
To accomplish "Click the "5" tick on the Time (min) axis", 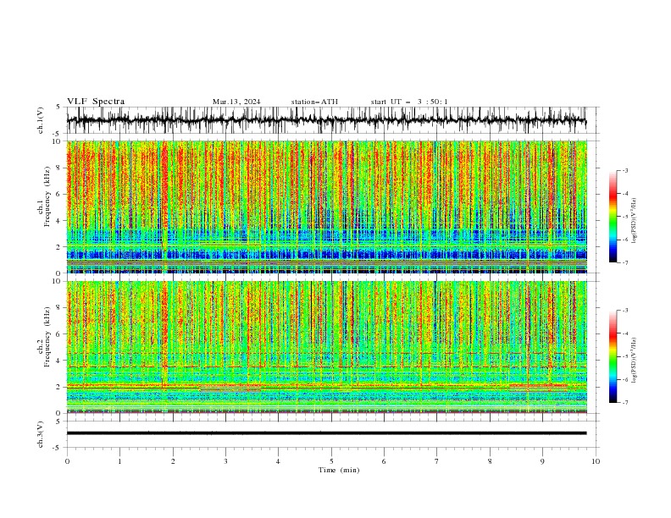I will [x=331, y=461].
